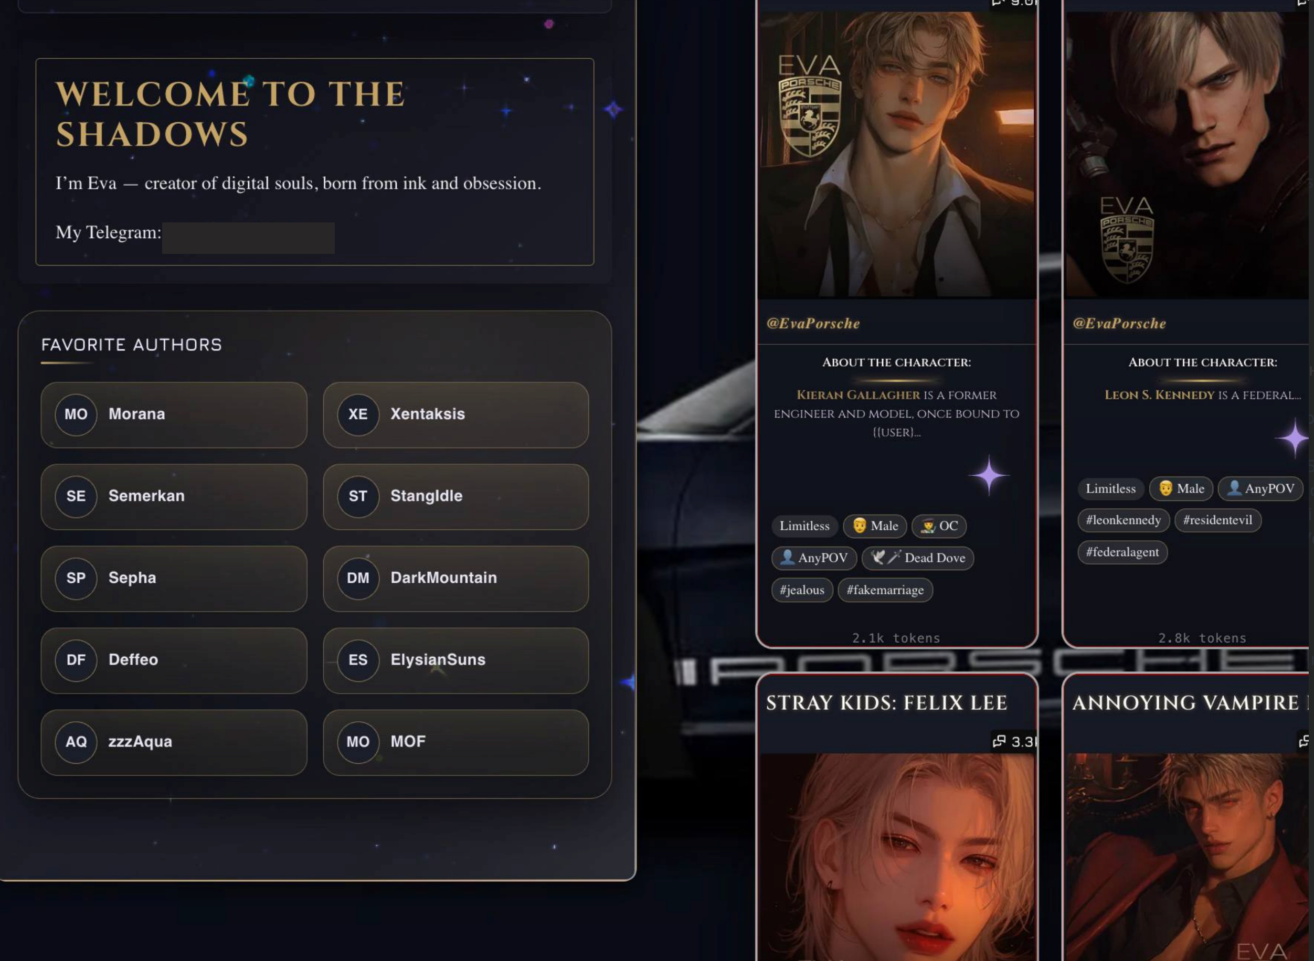Screen dimensions: 1314x961
Task: Click the DM avatar circle for DarkMountain
Action: pos(358,578)
